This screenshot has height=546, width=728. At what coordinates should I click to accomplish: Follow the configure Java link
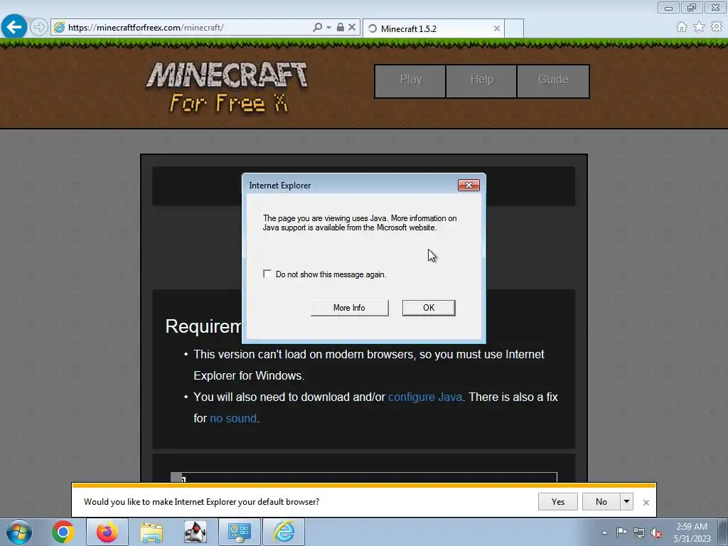(425, 397)
